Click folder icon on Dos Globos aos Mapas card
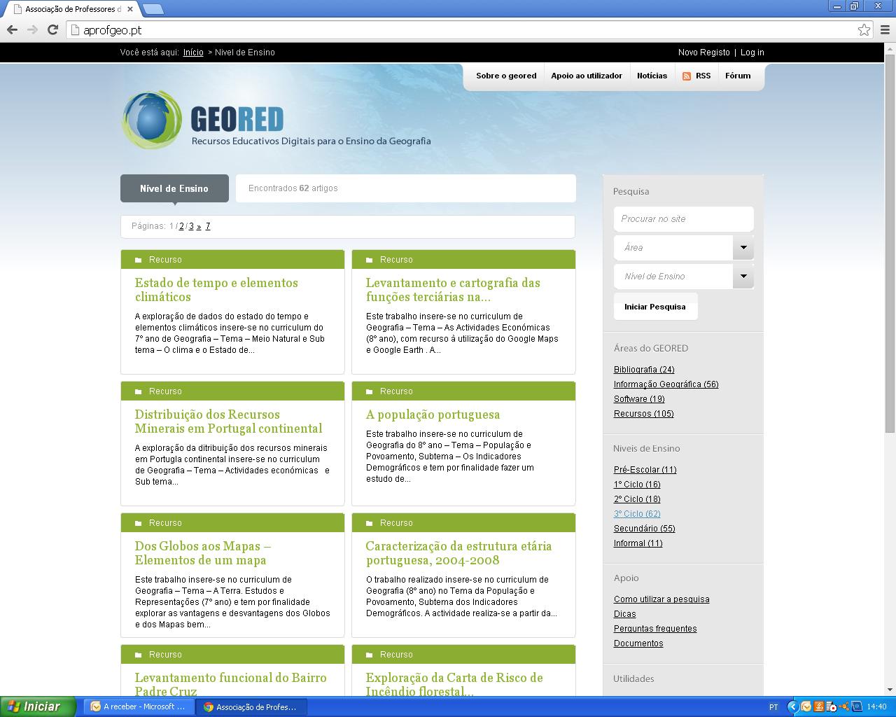896x717 pixels. pos(138,523)
